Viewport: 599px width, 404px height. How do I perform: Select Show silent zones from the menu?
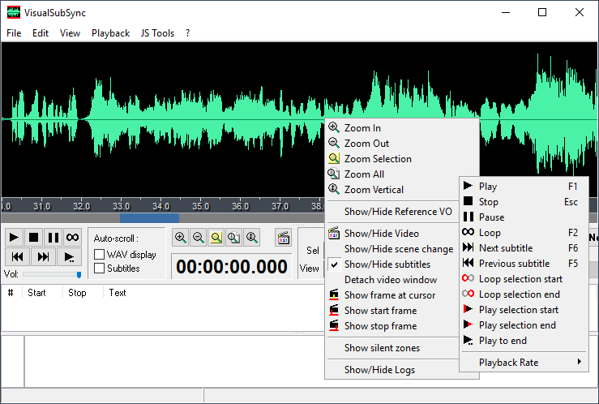pos(382,348)
